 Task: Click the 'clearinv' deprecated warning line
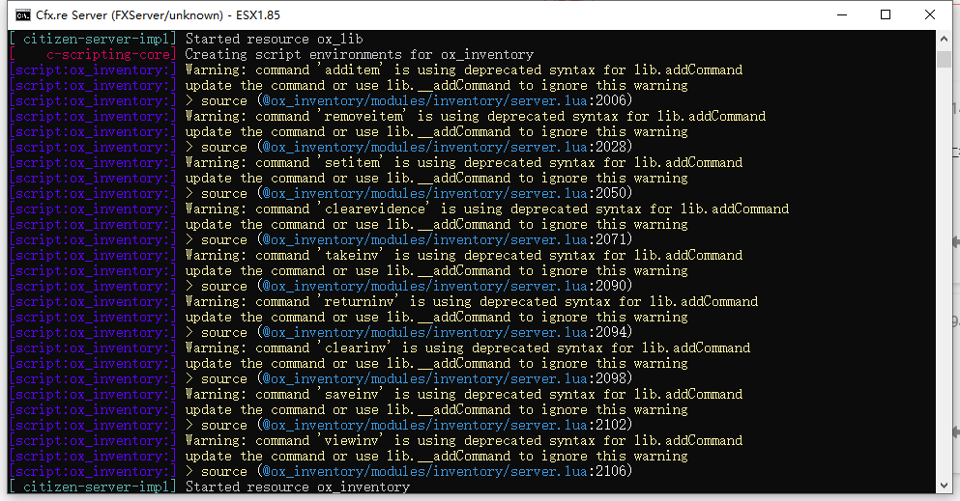coord(468,348)
